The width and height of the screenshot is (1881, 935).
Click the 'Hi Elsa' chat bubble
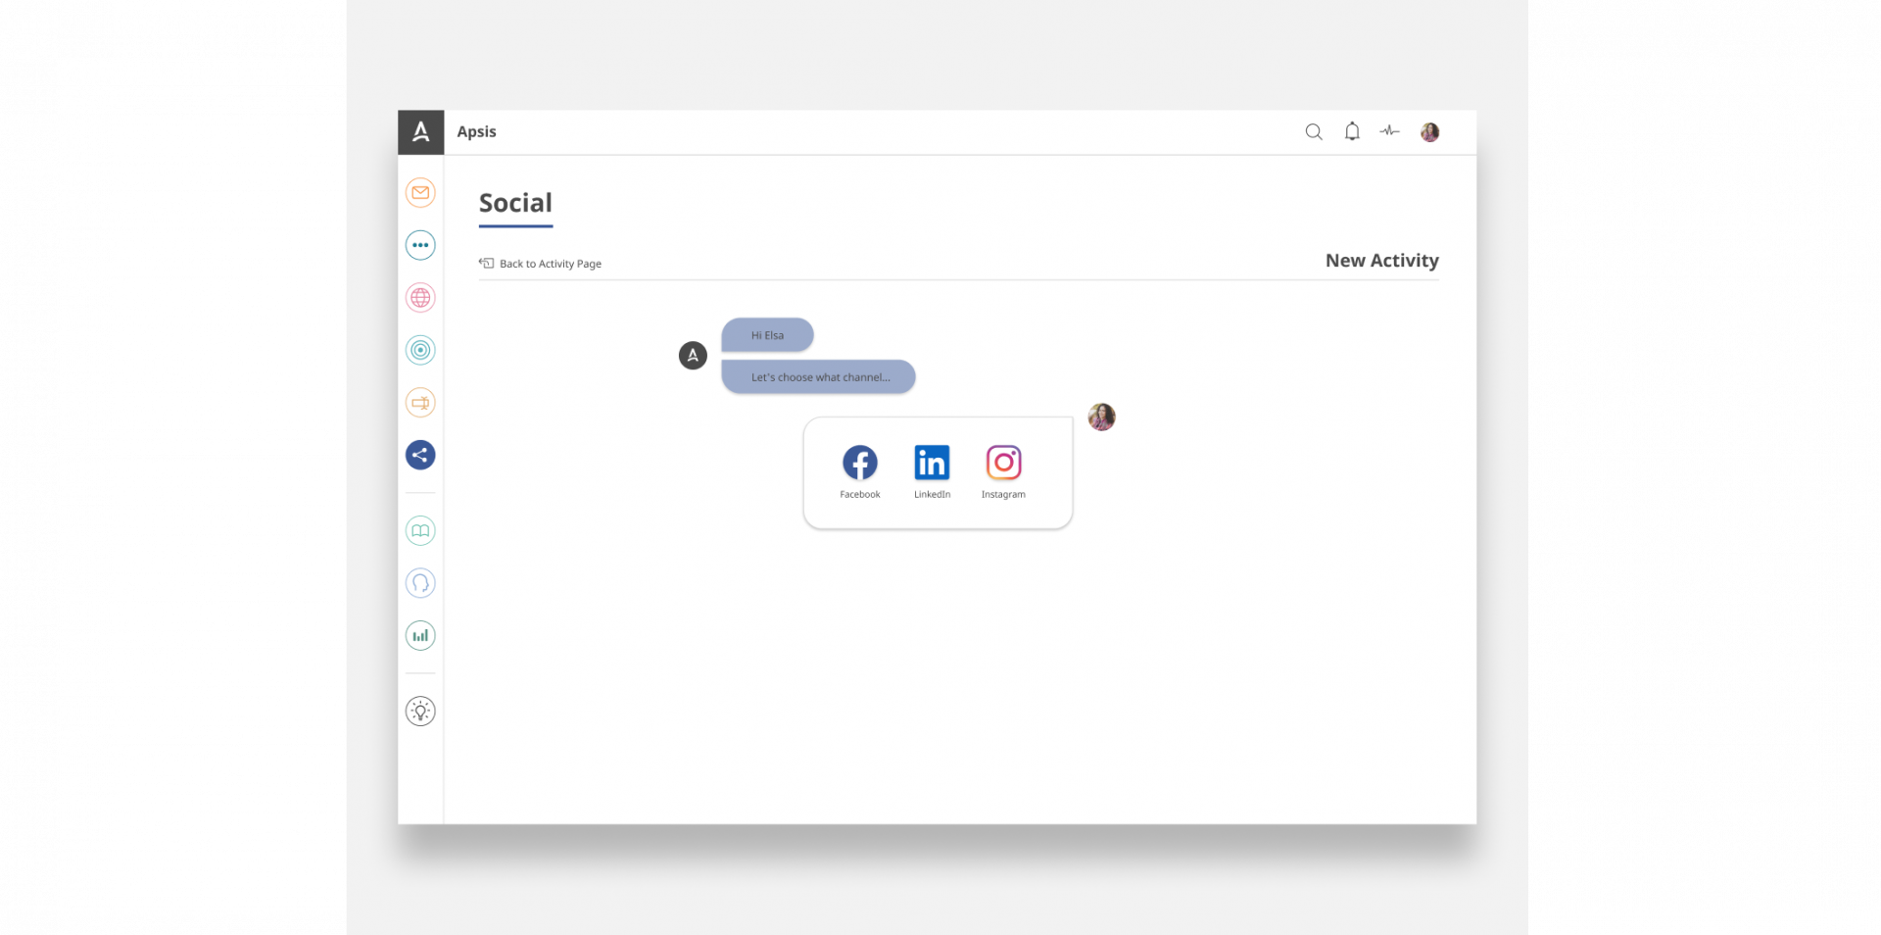pos(767,335)
